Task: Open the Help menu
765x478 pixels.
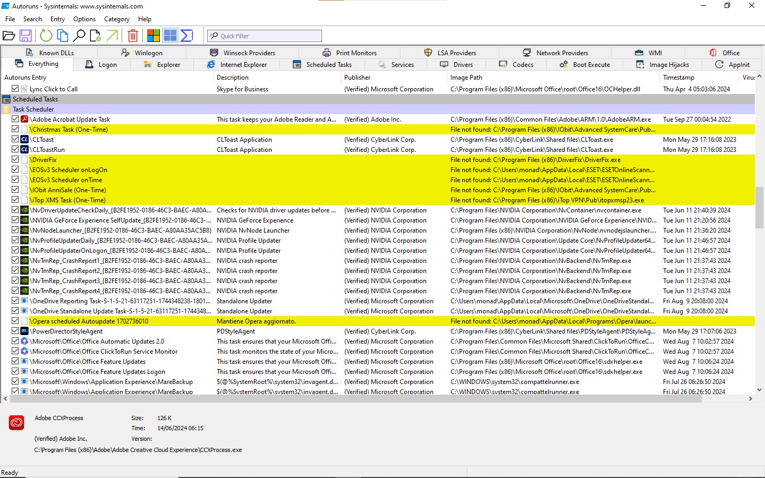Action: click(144, 19)
